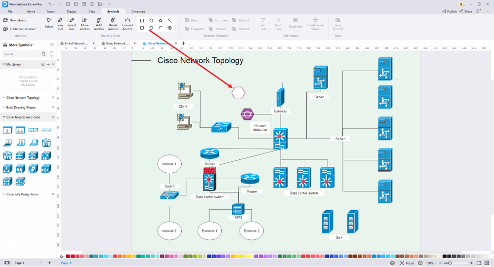Pick the straight line drawing tool
The height and width of the screenshot is (267, 494).
pos(169,20)
